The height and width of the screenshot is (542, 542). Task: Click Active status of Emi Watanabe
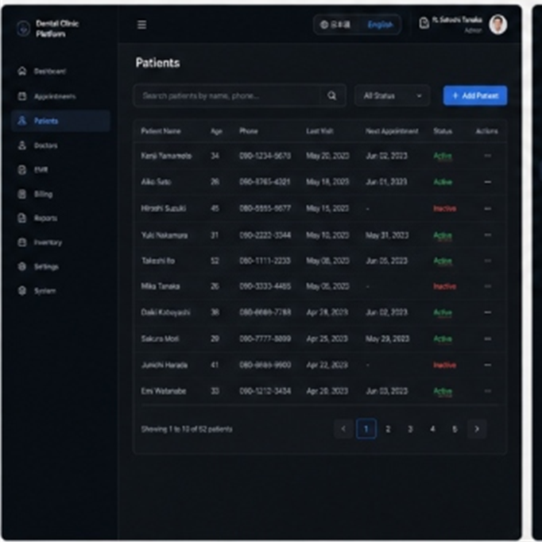pyautogui.click(x=443, y=391)
